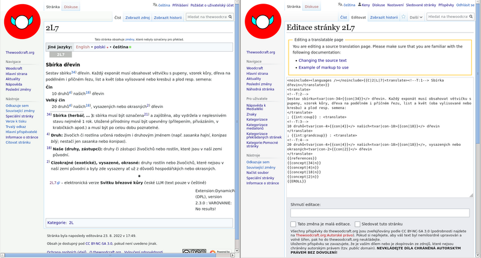Open 'Zobrazit historii' in right window
Image resolution: width=481 pixels, height=258 pixels.
(384, 17)
